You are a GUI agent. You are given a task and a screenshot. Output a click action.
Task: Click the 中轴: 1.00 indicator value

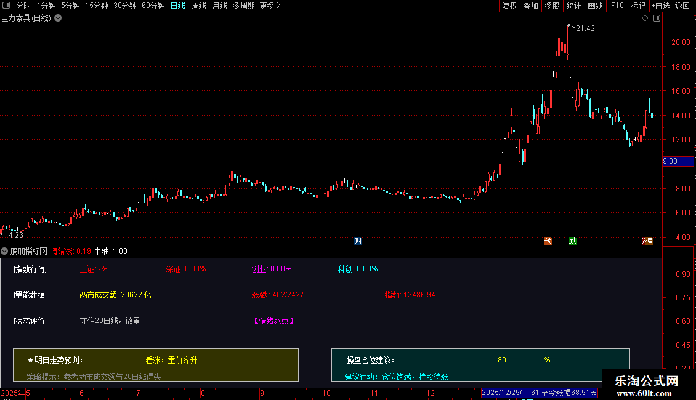[x=111, y=251]
